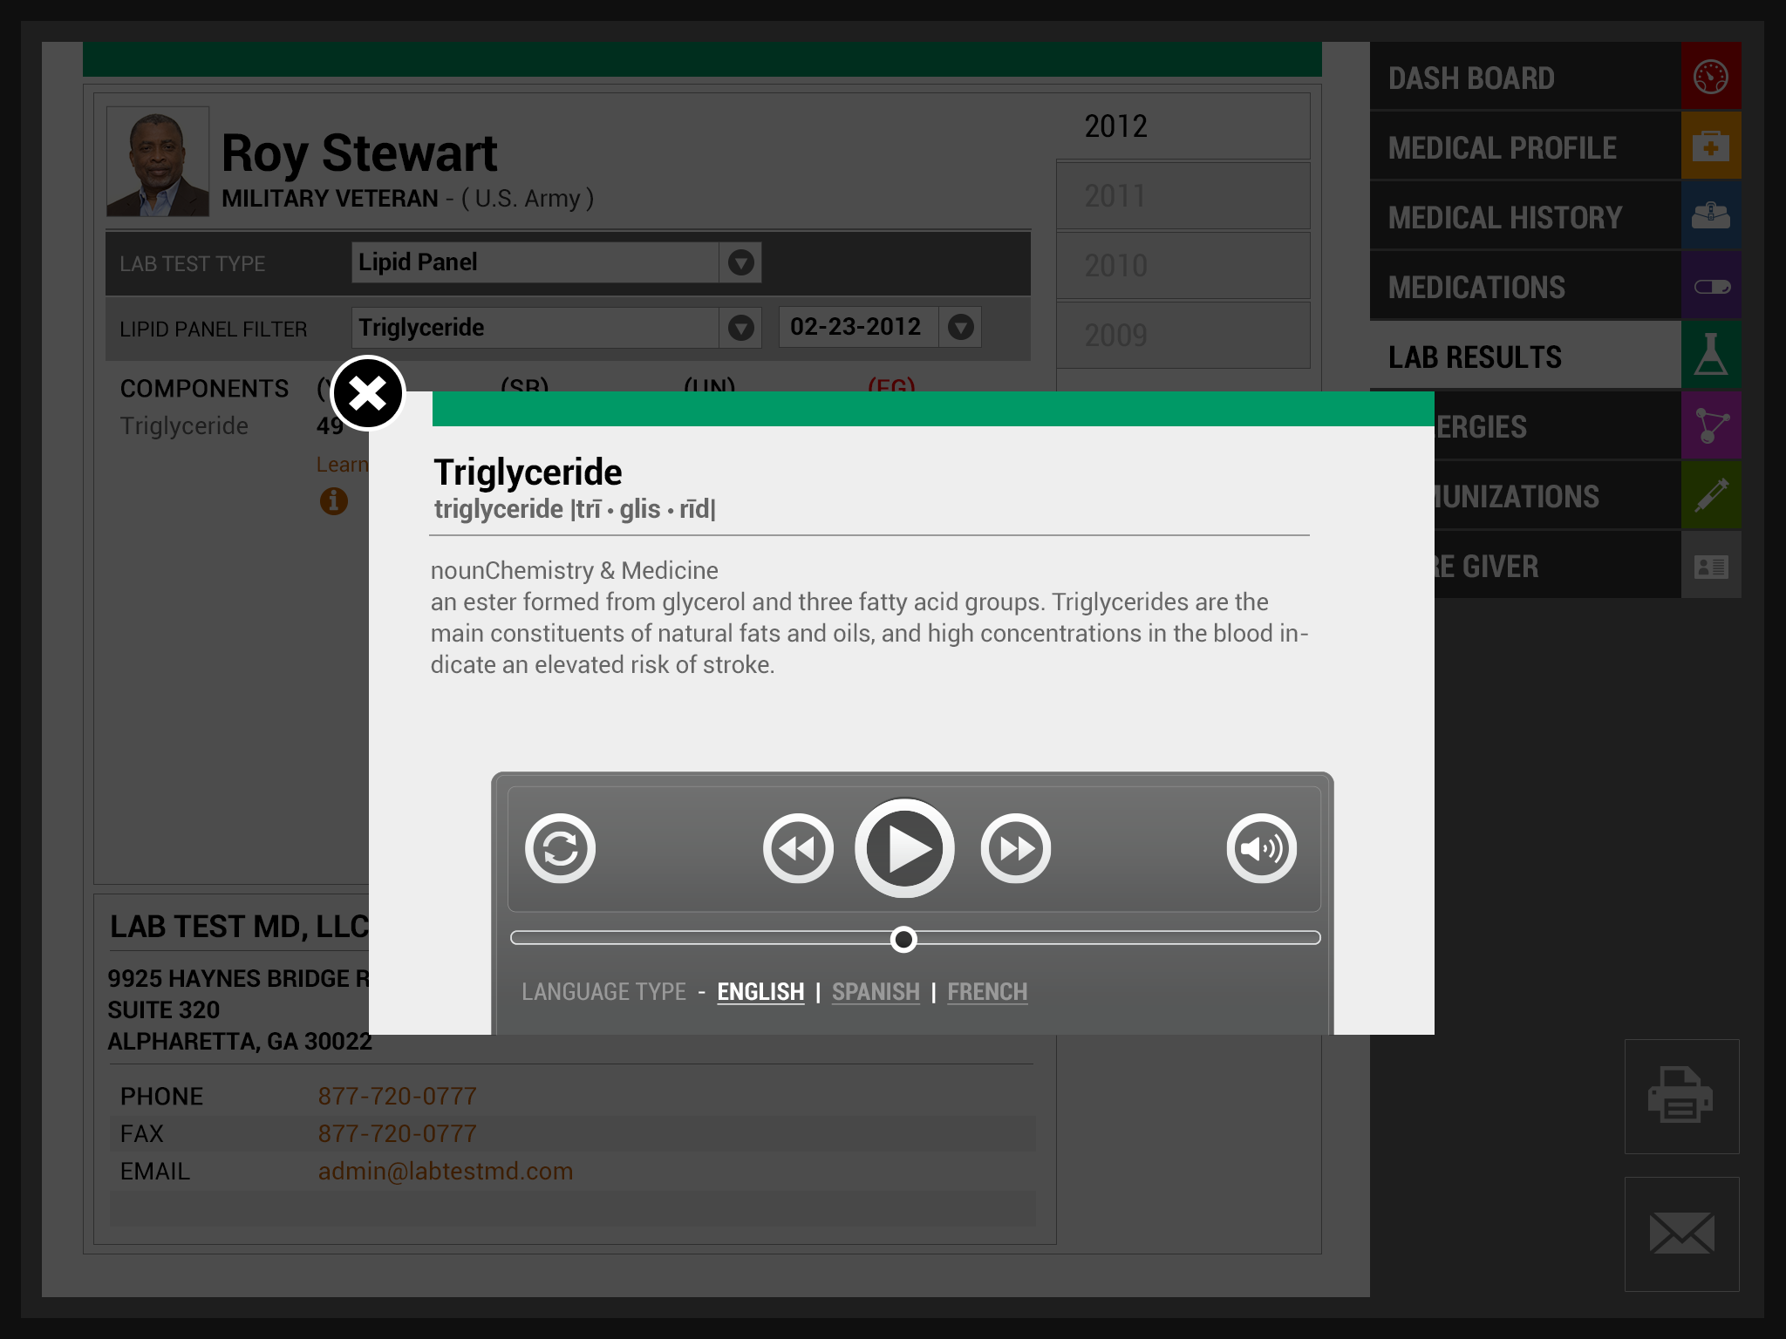
Task: Open the Dash Board gauge icon
Action: click(1710, 77)
